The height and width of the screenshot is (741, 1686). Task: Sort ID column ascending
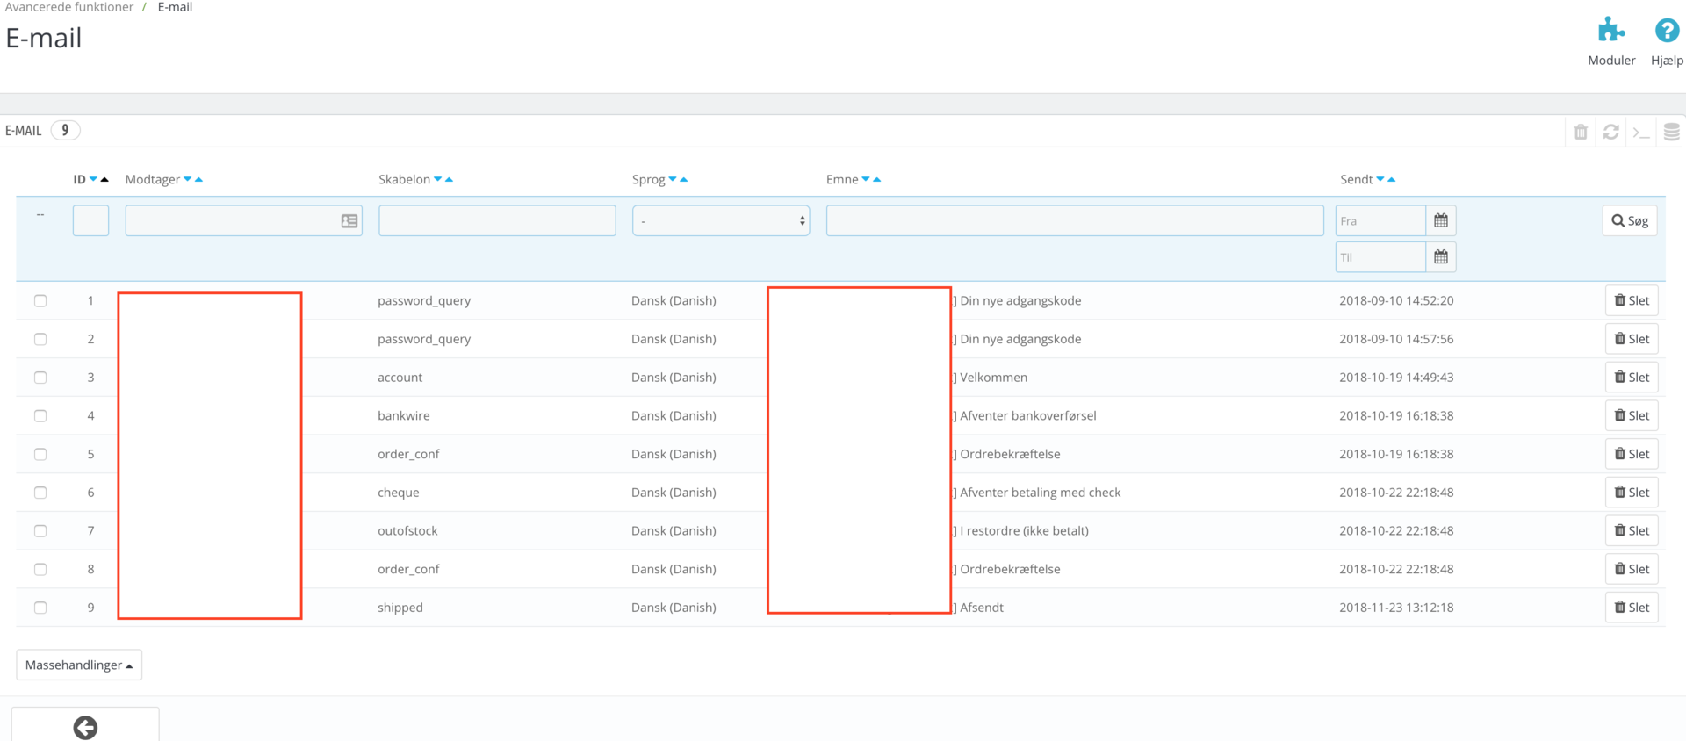click(104, 179)
